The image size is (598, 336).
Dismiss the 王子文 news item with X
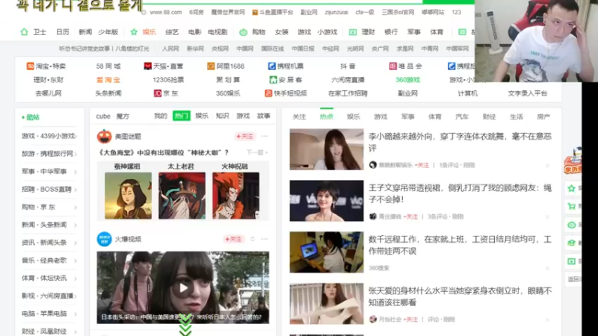tap(548, 217)
